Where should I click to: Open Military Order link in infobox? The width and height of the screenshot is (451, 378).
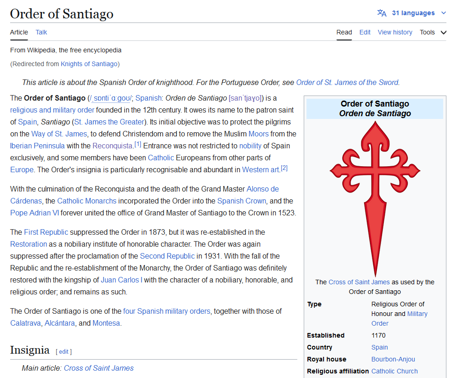[x=399, y=319]
